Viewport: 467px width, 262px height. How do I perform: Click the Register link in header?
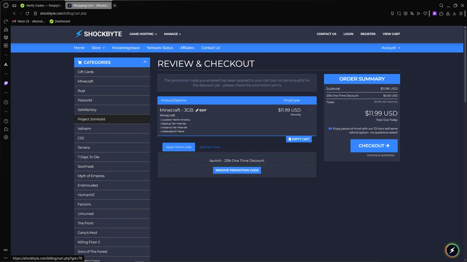click(368, 34)
